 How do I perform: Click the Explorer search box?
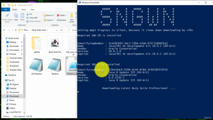(x=72, y=30)
